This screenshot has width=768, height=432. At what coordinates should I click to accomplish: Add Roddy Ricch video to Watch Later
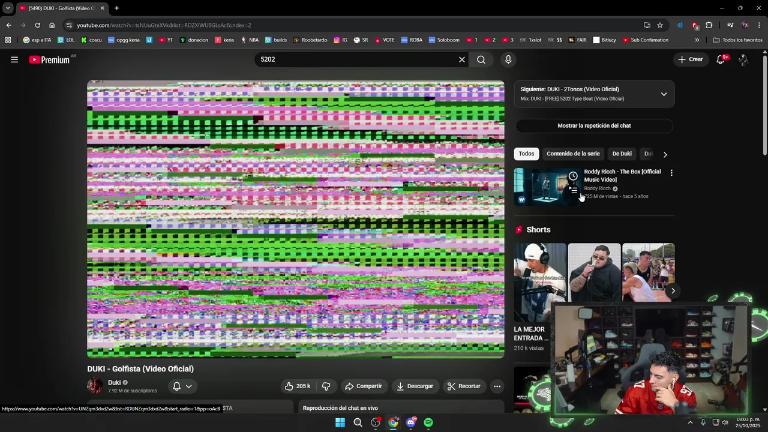573,176
